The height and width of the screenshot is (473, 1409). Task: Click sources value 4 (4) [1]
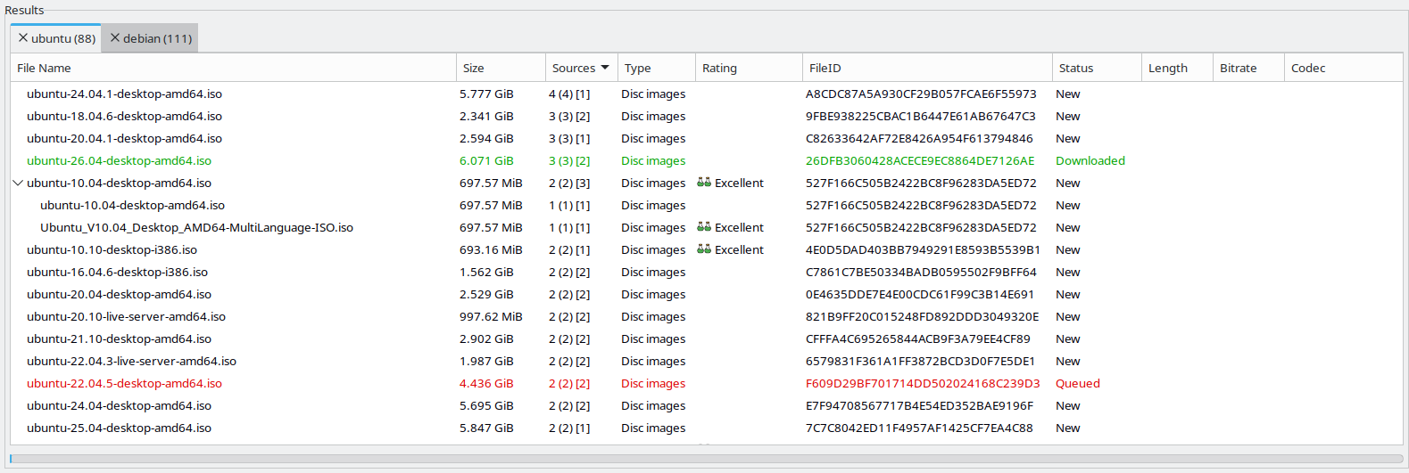point(569,94)
